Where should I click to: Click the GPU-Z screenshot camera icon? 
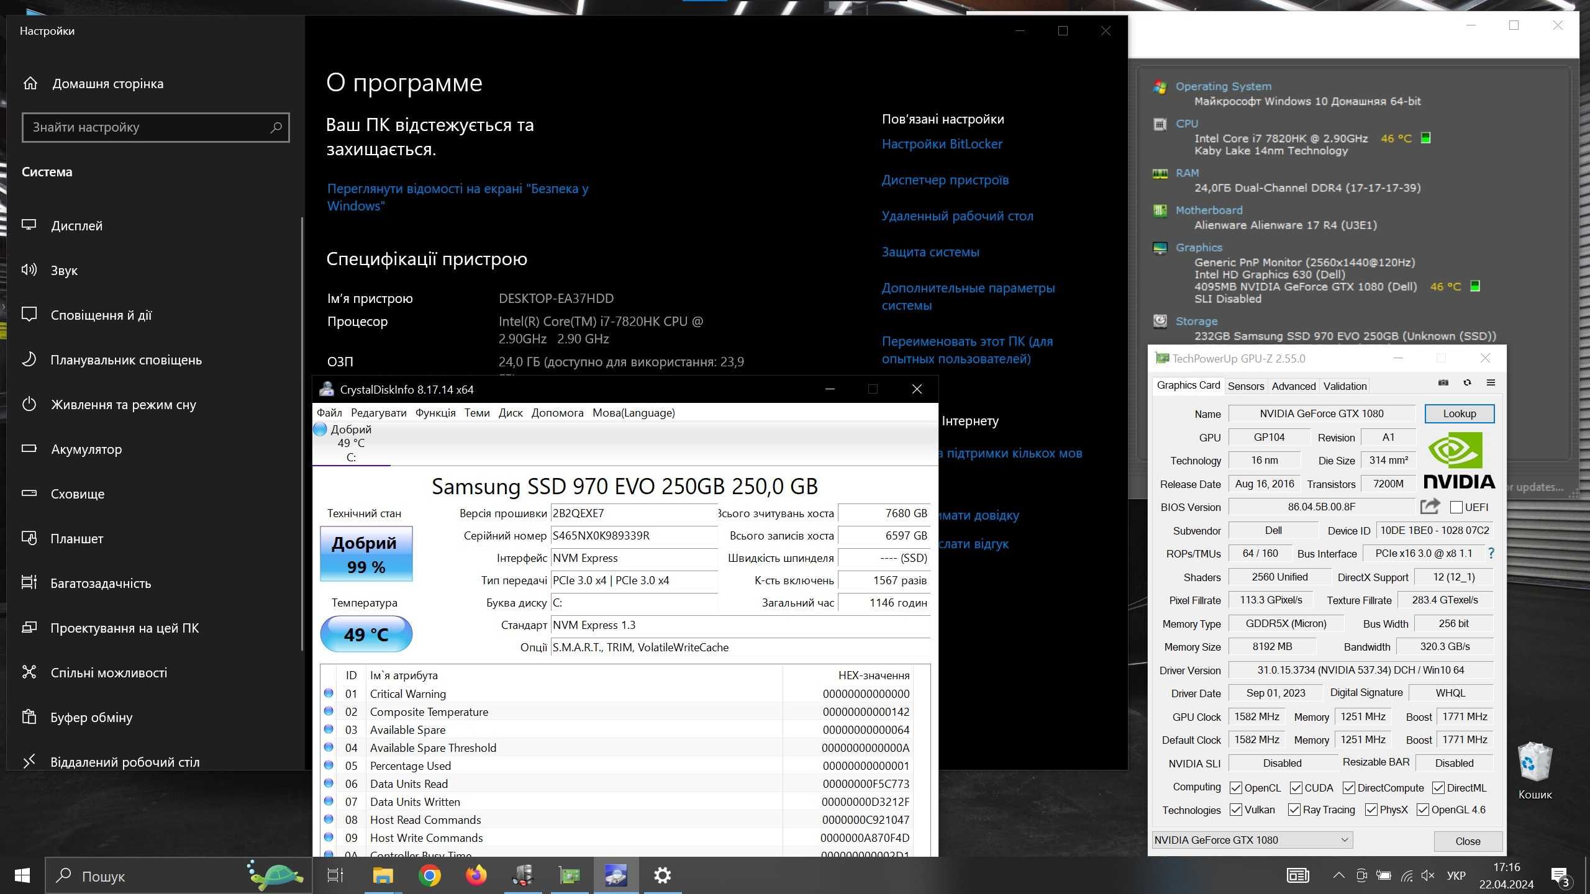coord(1443,383)
